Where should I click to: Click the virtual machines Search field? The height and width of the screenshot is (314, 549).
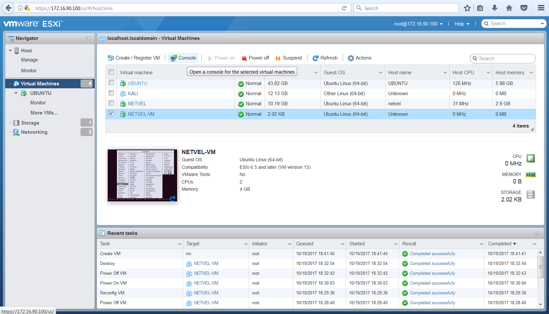point(503,59)
